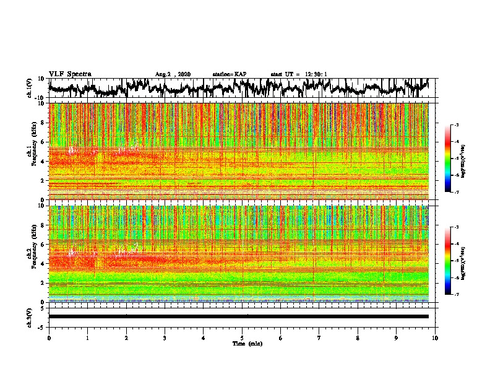This screenshot has height=379, width=490.
Task: Click the ch.2 "Frequency (kHz)" axis label
Action: tap(34, 246)
